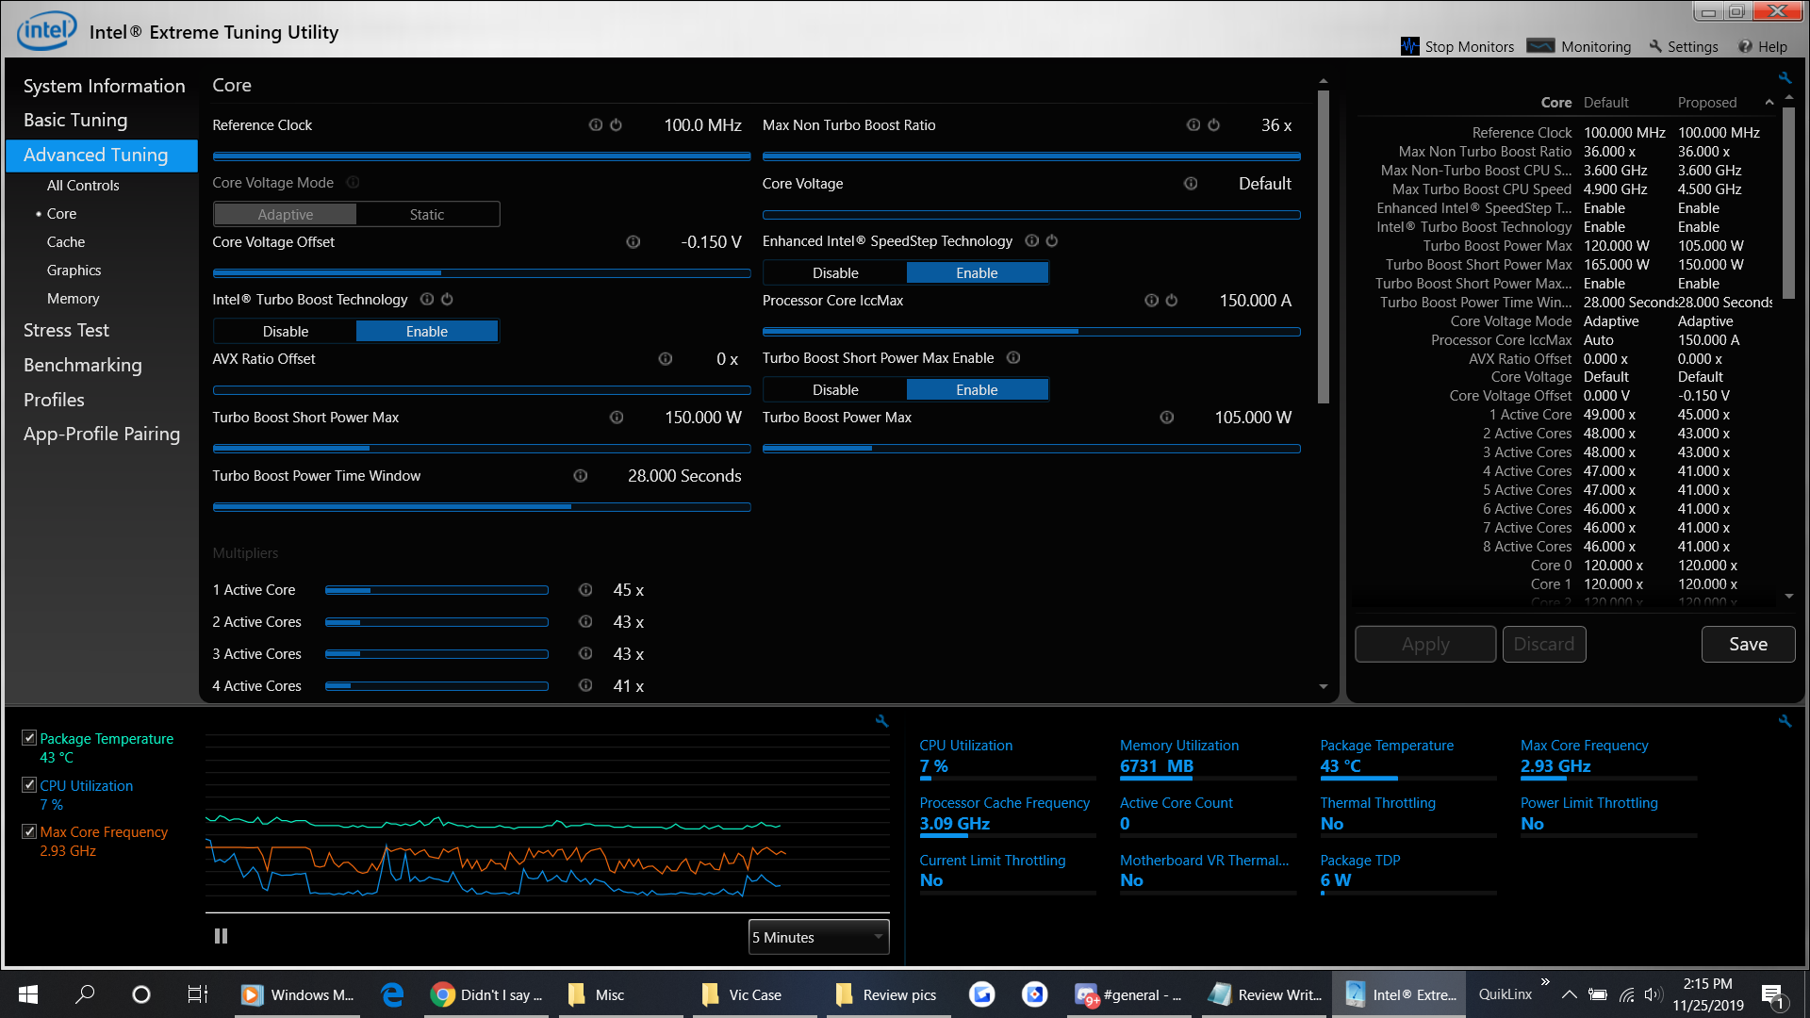Open Windows Start menu
This screenshot has height=1018, width=1810.
28,994
